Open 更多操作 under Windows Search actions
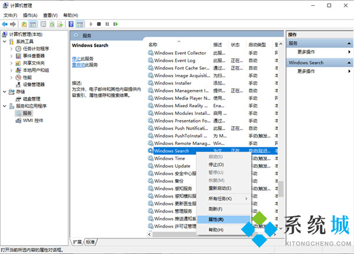This screenshot has height=254, width=354. 306,71
